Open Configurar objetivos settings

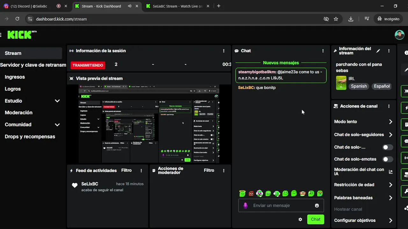pyautogui.click(x=363, y=220)
